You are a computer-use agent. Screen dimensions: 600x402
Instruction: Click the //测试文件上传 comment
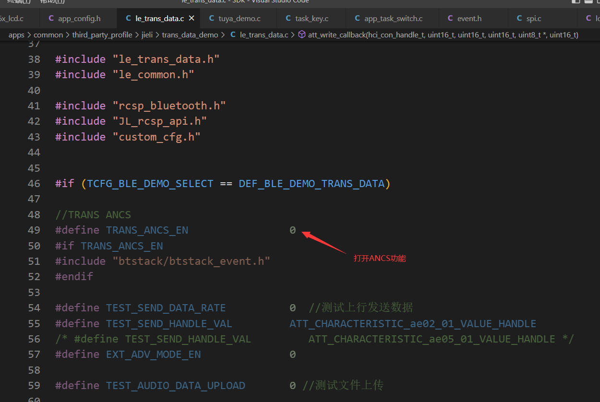(x=343, y=385)
